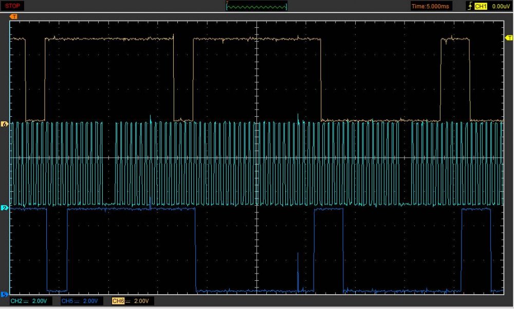Viewport: 514px width, 309px height.
Task: Click the waveform memory overview thumbnail
Action: click(256, 7)
